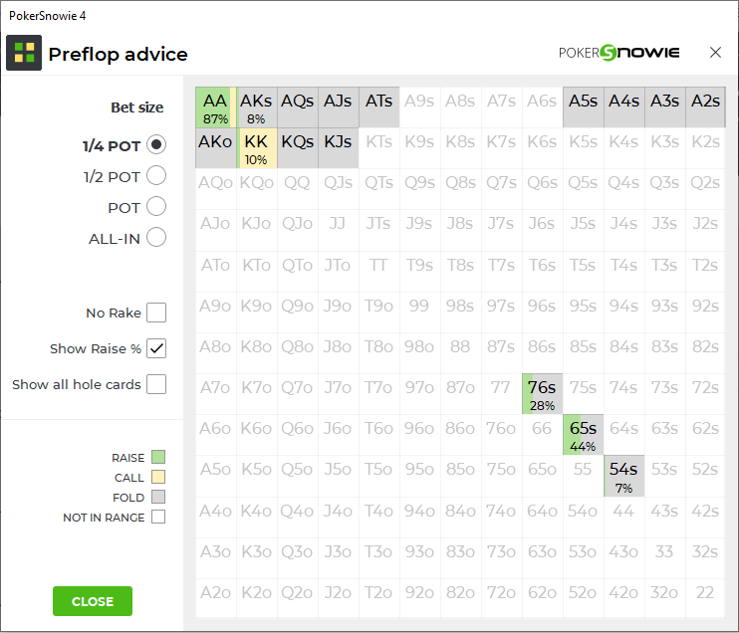
Task: Click the 65s hand cell
Action: 583,435
